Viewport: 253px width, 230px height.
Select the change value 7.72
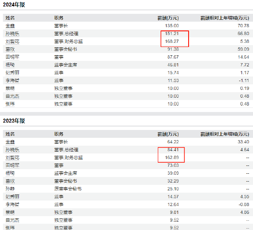pyautogui.click(x=245, y=65)
